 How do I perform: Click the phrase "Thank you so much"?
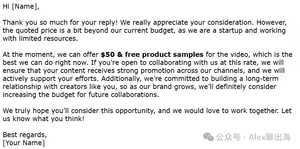click(35, 23)
